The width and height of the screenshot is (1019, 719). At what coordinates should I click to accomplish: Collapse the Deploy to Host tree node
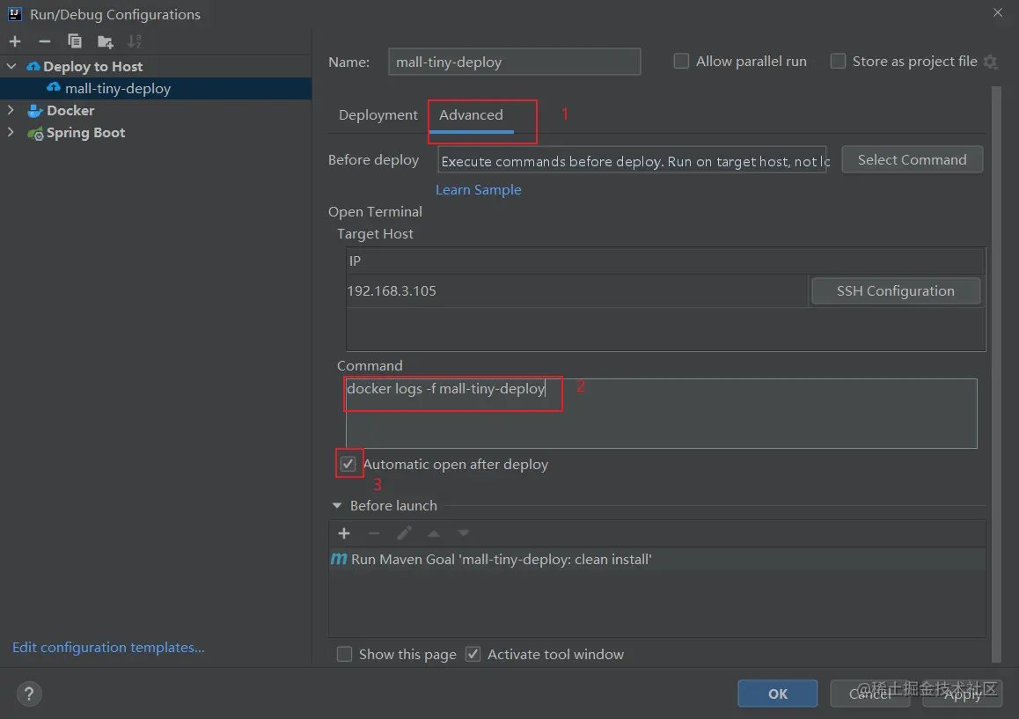tap(11, 66)
